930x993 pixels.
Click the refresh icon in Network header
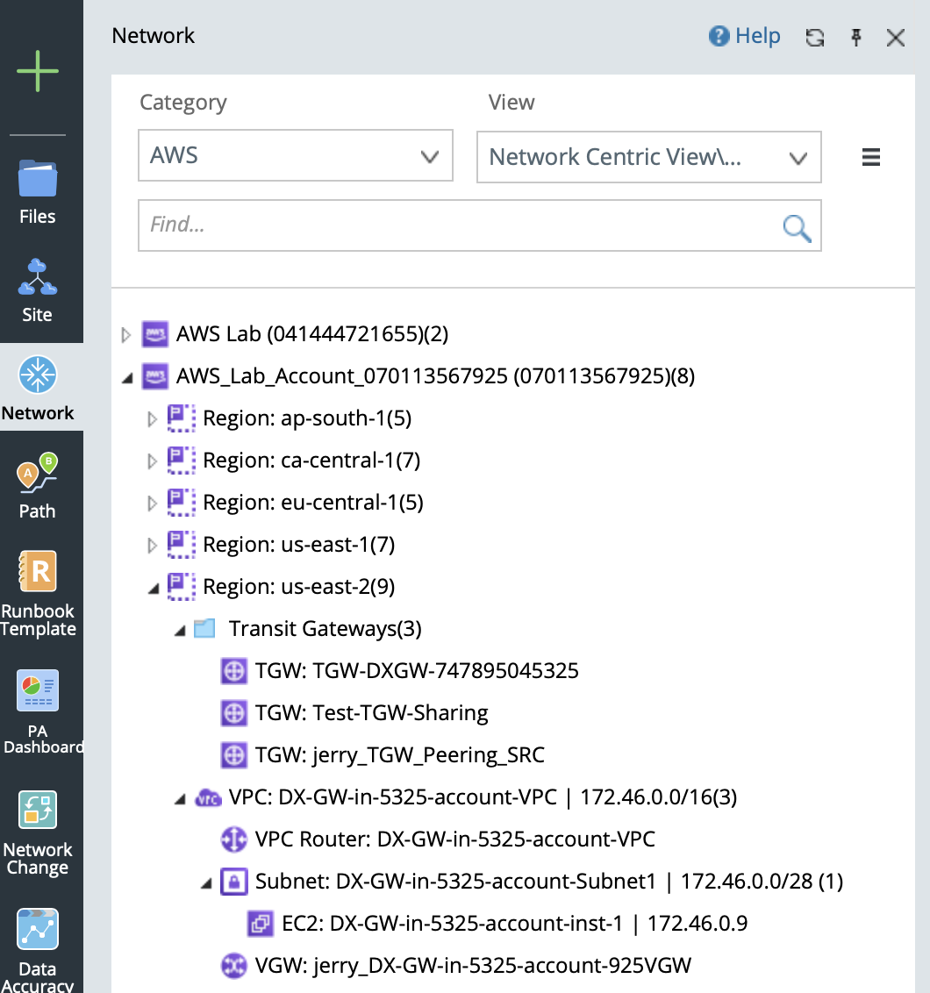pyautogui.click(x=815, y=37)
